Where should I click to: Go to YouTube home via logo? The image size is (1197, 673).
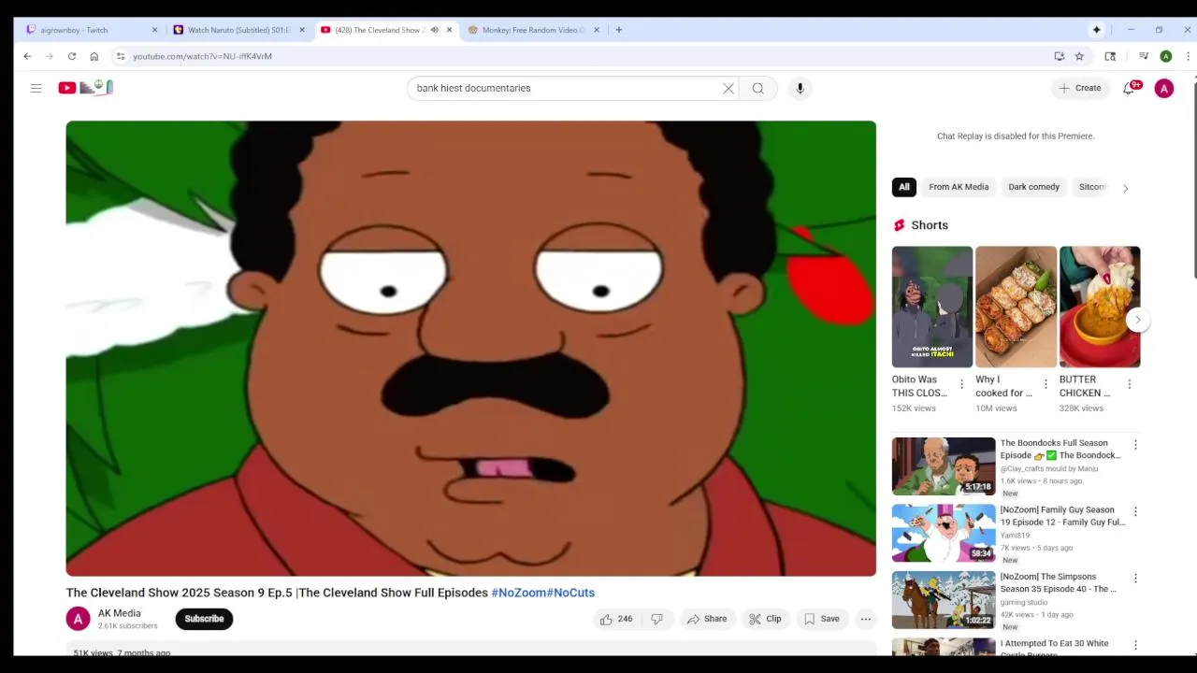coord(86,88)
